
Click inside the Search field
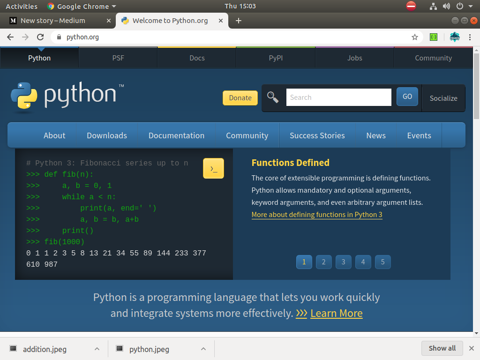click(x=338, y=97)
